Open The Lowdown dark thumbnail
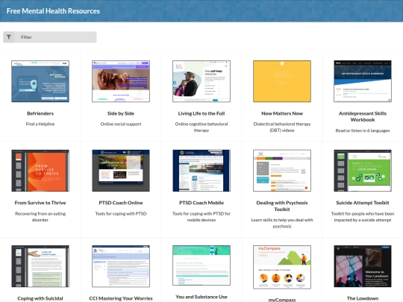Viewport: 403px width, 302px height. click(363, 266)
